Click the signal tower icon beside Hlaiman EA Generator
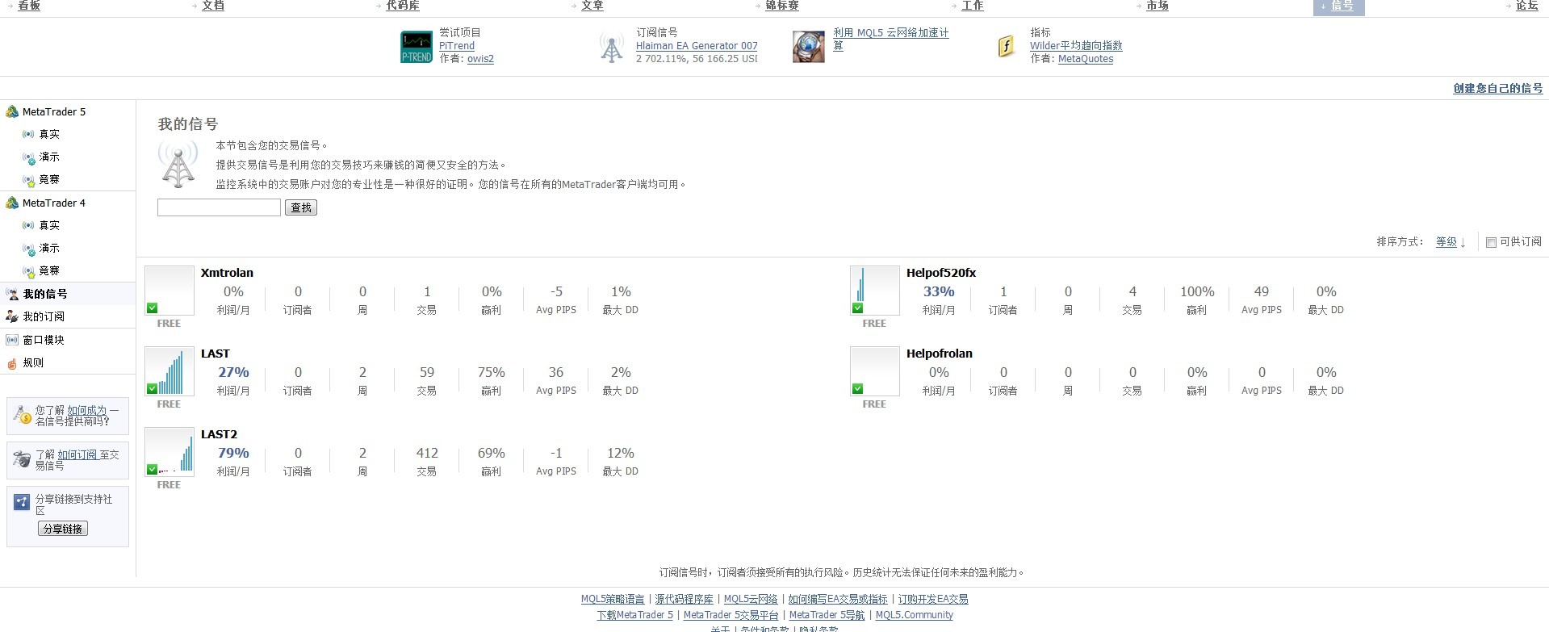The height and width of the screenshot is (632, 1549). point(612,48)
